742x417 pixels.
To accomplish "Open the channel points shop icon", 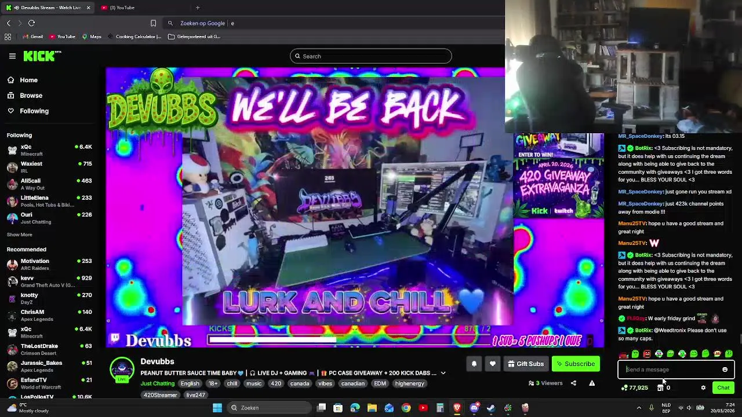I will point(660,388).
